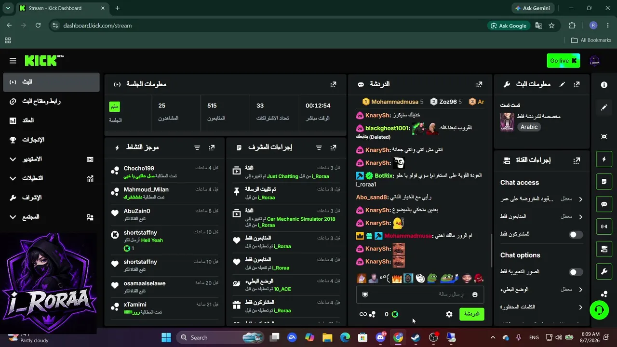The width and height of the screenshot is (617, 347).
Task: Click the chat message input field
Action: (420, 294)
